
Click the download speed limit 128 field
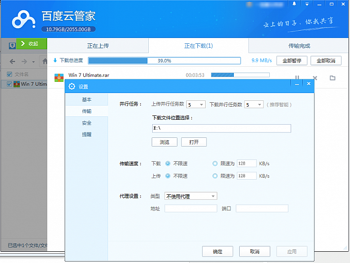pyautogui.click(x=246, y=164)
